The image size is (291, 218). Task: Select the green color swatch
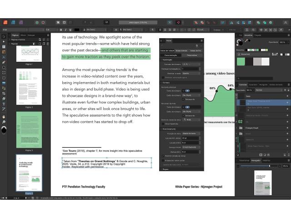pyautogui.click(x=241, y=61)
